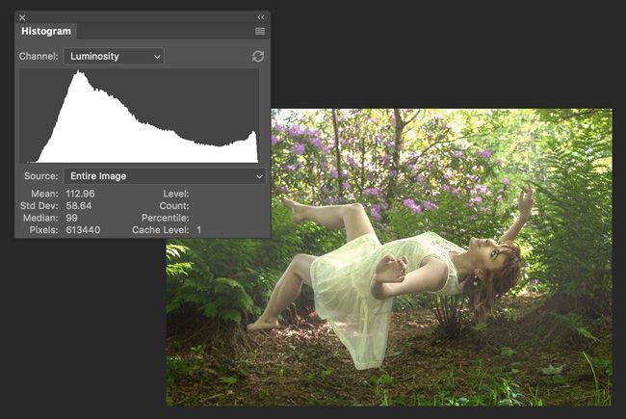Click the empty tab bar beside Histogram
This screenshot has width=626, height=419.
click(x=166, y=31)
